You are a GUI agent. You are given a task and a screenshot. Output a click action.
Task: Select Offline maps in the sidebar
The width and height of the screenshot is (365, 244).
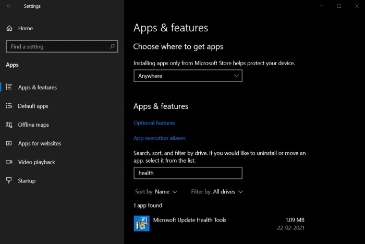pos(33,125)
